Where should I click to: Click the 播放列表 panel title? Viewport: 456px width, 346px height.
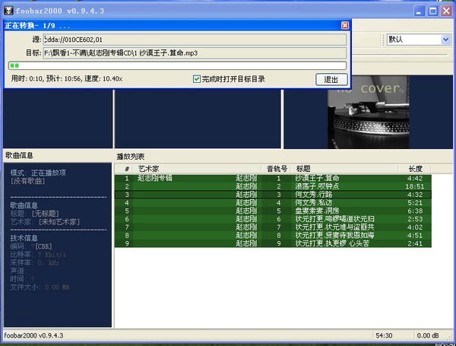point(131,157)
